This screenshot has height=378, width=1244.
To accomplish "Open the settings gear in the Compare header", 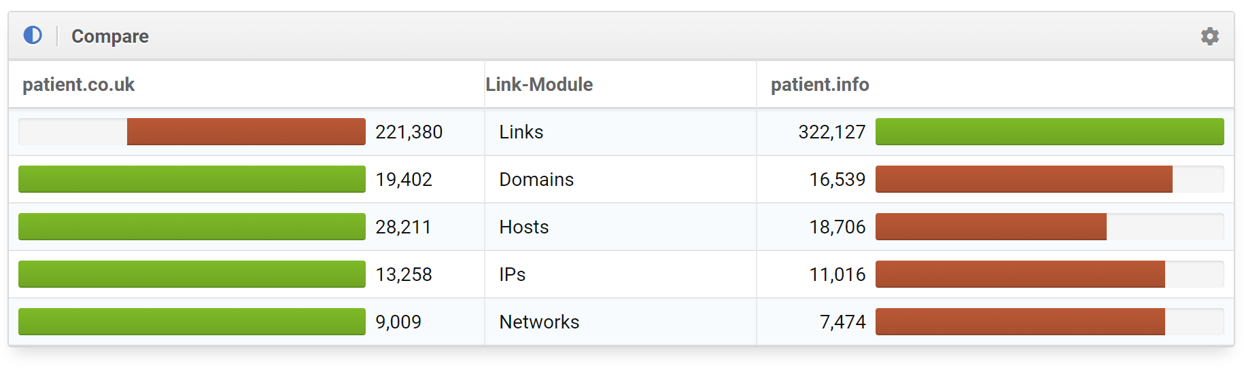I will (x=1209, y=36).
